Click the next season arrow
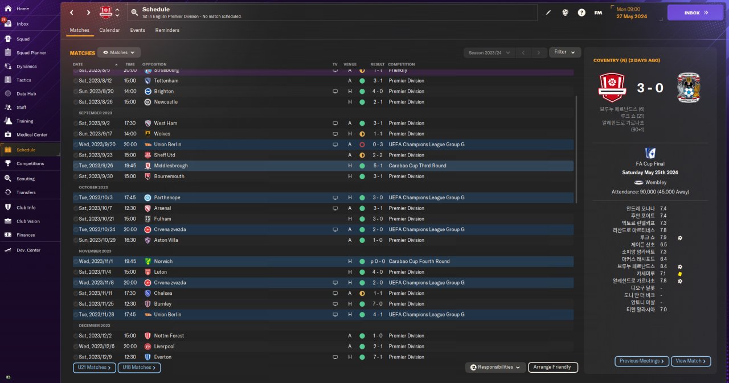This screenshot has height=383, width=729. (538, 52)
